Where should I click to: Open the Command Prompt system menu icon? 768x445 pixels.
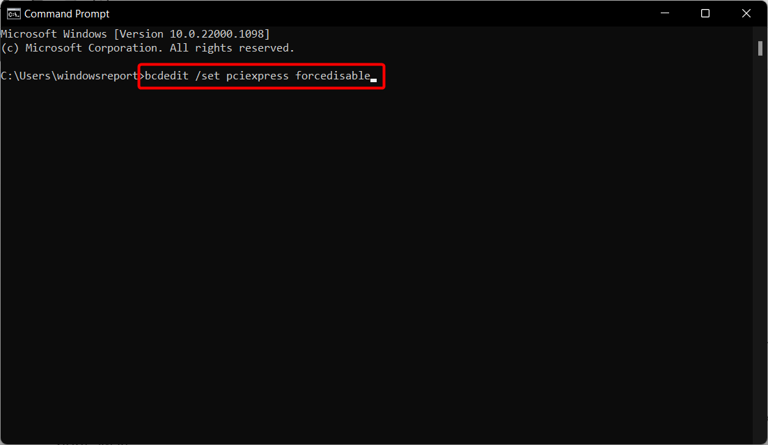pos(14,14)
